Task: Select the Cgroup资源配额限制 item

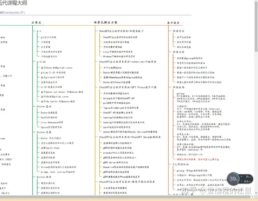Action: pos(51,127)
